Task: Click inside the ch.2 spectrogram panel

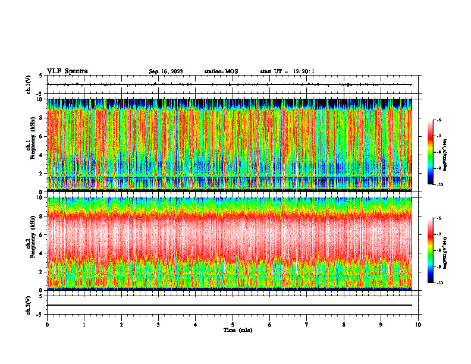Action: tap(230, 244)
